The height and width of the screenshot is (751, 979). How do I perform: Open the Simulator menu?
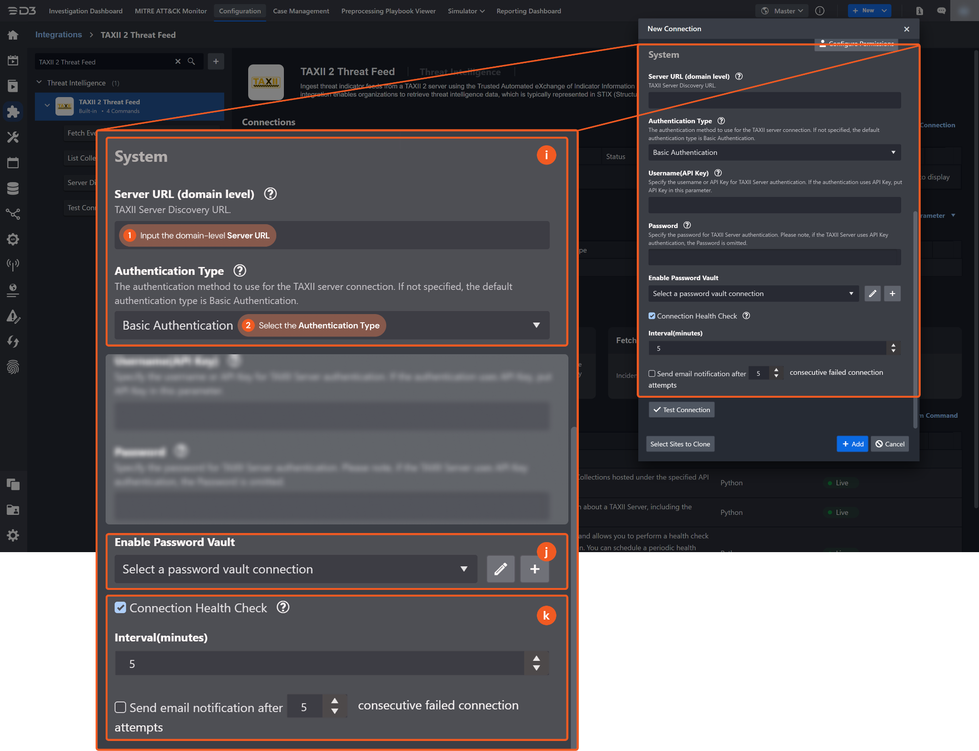coord(466,11)
